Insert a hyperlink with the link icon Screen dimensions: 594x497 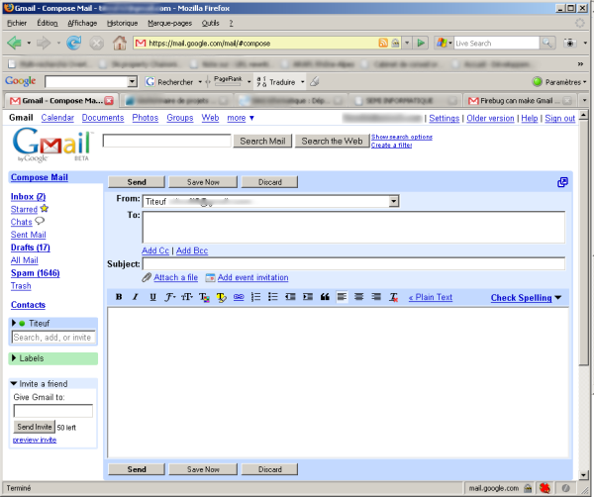(x=239, y=297)
